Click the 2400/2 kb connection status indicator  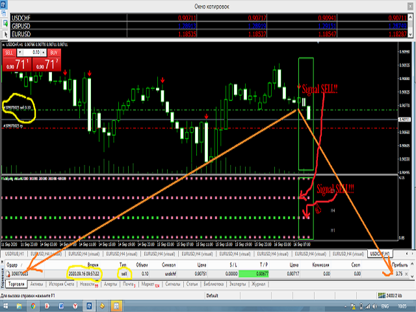click(391, 296)
